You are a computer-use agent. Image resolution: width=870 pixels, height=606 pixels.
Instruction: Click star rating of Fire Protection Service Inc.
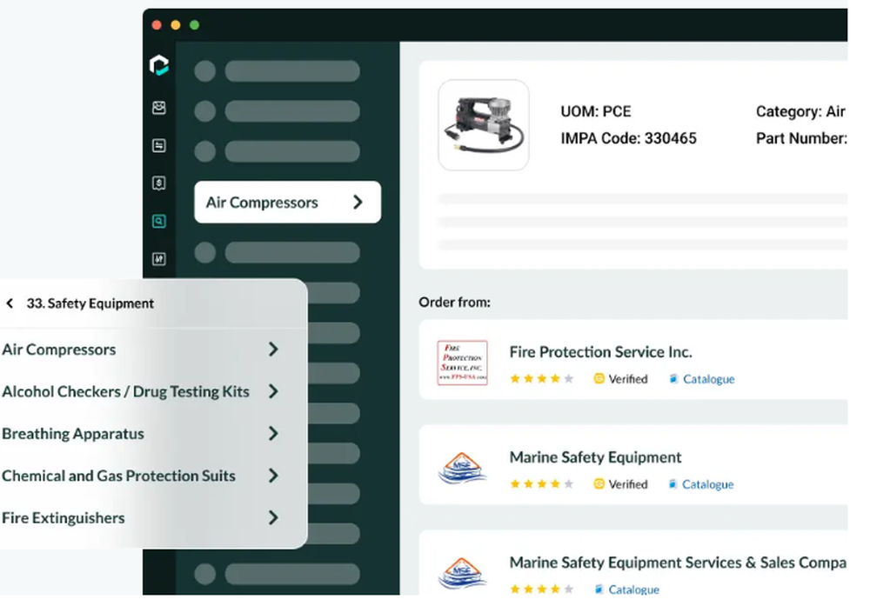point(541,379)
